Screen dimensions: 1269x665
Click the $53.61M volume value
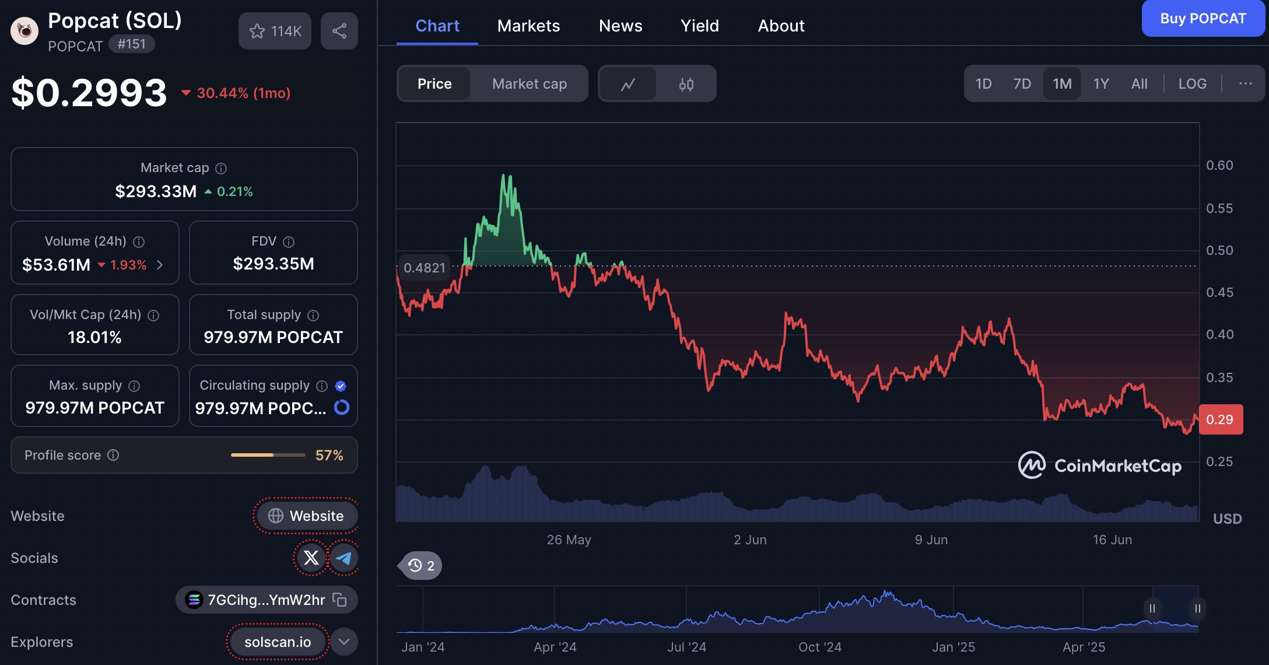(x=56, y=265)
